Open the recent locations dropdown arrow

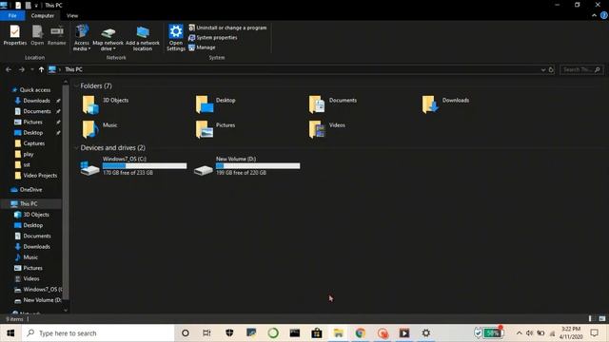(31, 69)
